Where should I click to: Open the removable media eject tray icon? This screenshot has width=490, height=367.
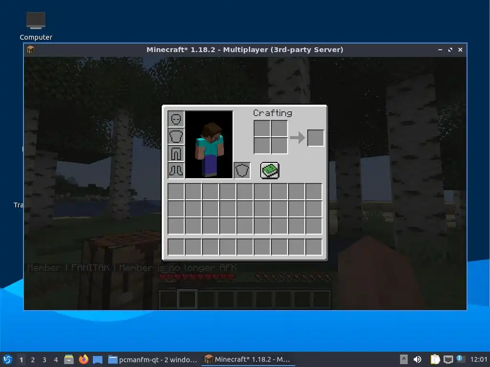pos(404,359)
